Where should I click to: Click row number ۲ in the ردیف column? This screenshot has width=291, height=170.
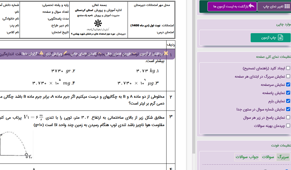click(171, 97)
